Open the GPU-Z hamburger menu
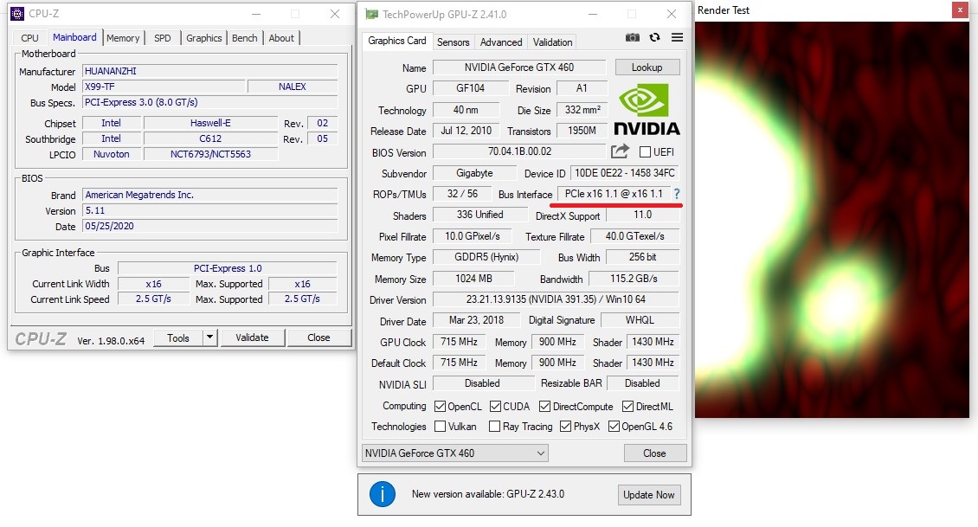Image resolution: width=978 pixels, height=527 pixels. pos(677,37)
